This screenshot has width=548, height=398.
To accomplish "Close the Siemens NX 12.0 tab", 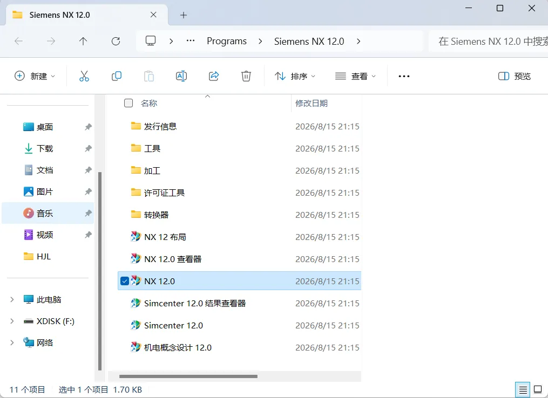I will pos(153,15).
